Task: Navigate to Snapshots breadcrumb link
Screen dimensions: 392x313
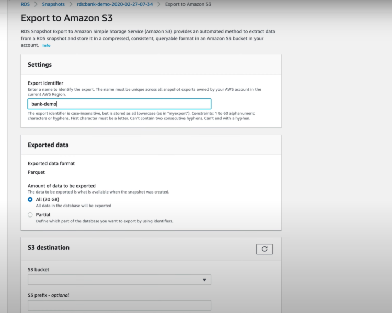Action: [54, 4]
